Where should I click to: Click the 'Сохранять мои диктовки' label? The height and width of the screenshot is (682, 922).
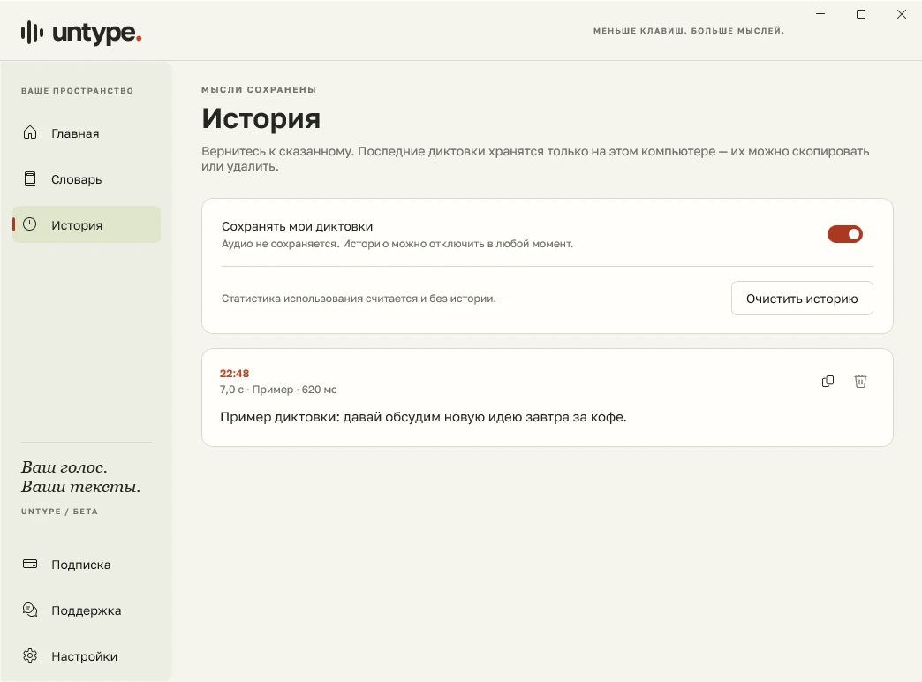point(297,226)
